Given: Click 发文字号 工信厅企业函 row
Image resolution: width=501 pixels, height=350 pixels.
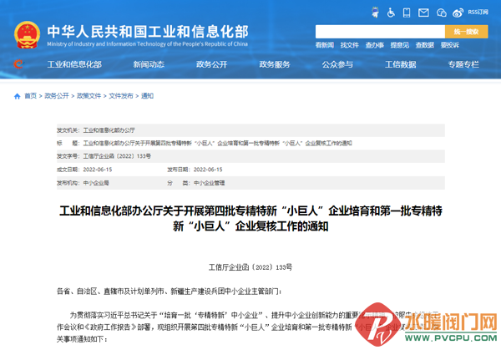Looking at the screenshot, I should coord(250,156).
